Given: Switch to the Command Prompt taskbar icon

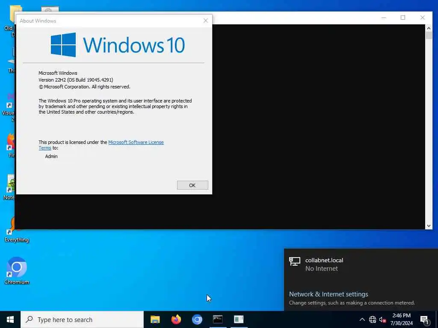Looking at the screenshot, I should click(218, 319).
